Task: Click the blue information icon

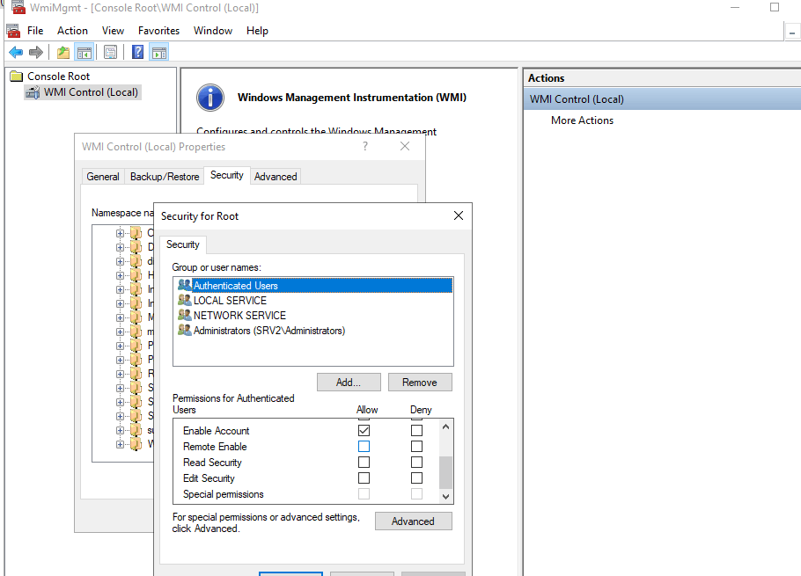Action: [x=210, y=98]
